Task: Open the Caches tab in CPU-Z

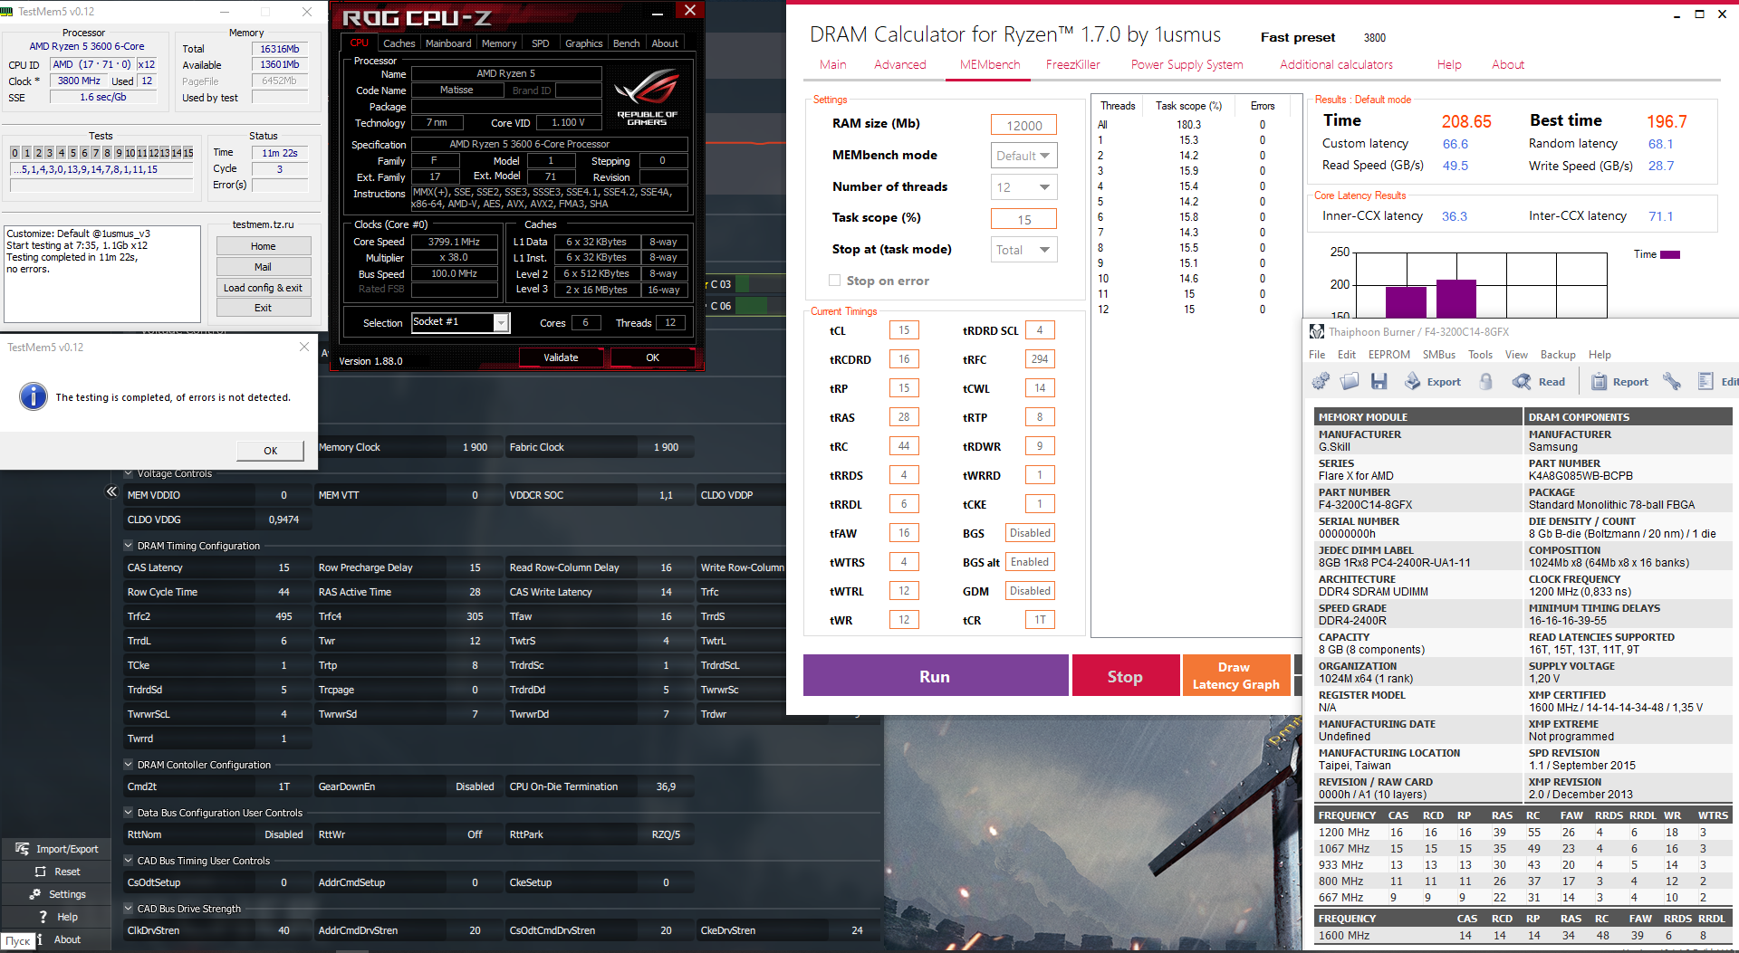Action: 399,43
